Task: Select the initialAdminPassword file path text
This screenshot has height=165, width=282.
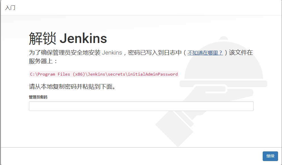Action: pos(104,74)
